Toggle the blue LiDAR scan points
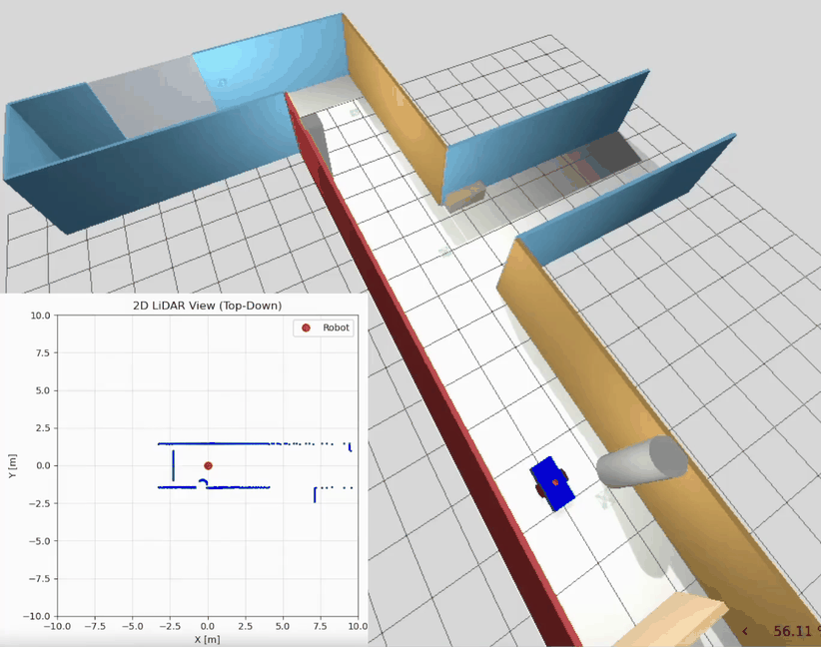821x647 pixels. [220, 443]
